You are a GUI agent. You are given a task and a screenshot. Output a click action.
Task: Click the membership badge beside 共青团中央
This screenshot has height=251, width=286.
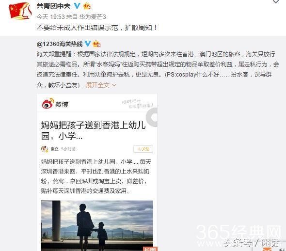click(x=87, y=6)
